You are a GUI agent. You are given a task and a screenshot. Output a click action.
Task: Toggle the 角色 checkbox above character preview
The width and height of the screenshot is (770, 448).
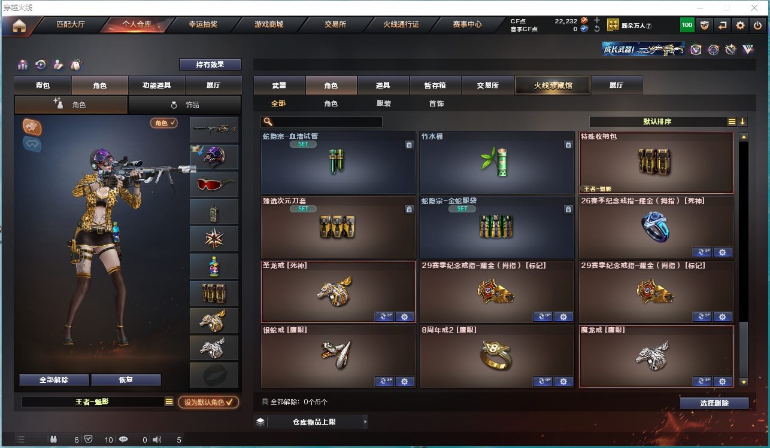[164, 123]
